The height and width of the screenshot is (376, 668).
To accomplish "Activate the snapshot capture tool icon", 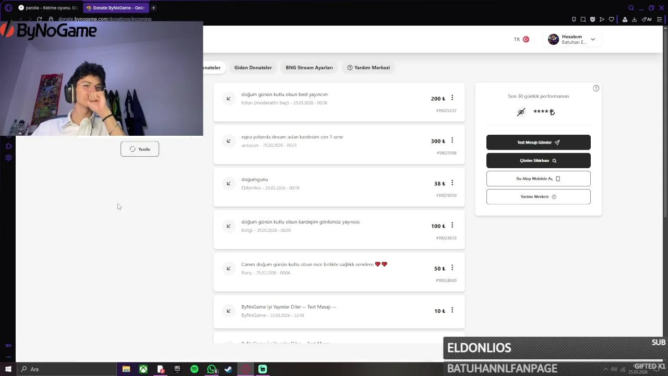I will pyautogui.click(x=583, y=19).
